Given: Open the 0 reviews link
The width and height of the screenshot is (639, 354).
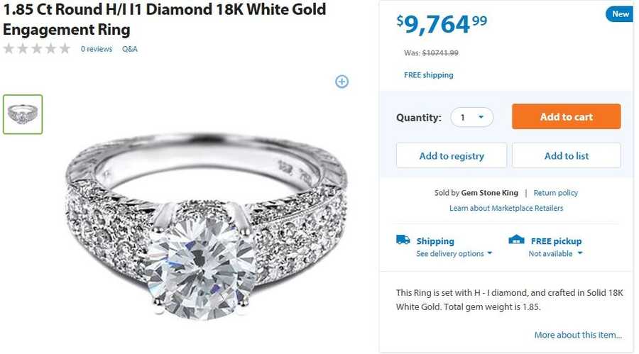Looking at the screenshot, I should [x=97, y=49].
